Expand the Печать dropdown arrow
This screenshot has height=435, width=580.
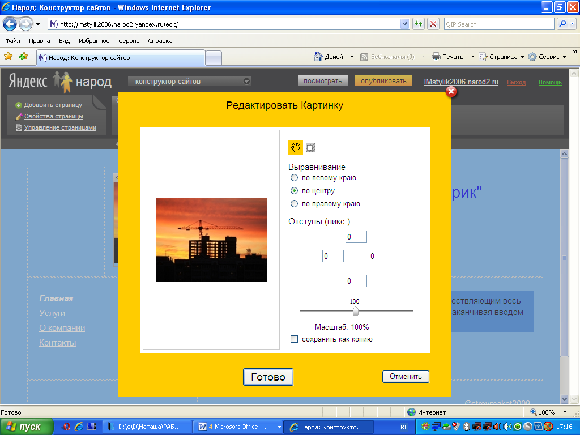click(x=472, y=57)
